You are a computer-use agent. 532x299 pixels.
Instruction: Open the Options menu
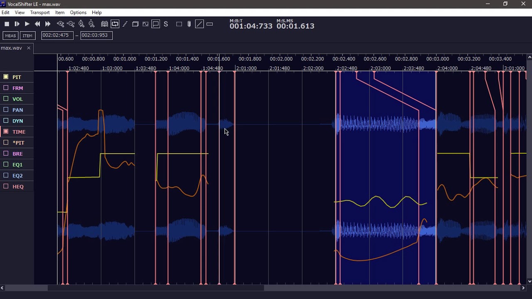tap(78, 12)
